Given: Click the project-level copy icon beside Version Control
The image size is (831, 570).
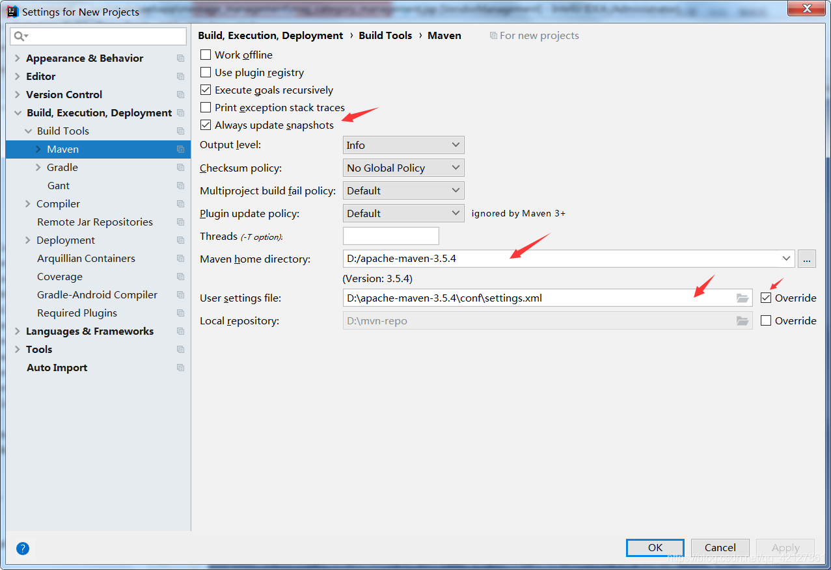Looking at the screenshot, I should pos(180,95).
